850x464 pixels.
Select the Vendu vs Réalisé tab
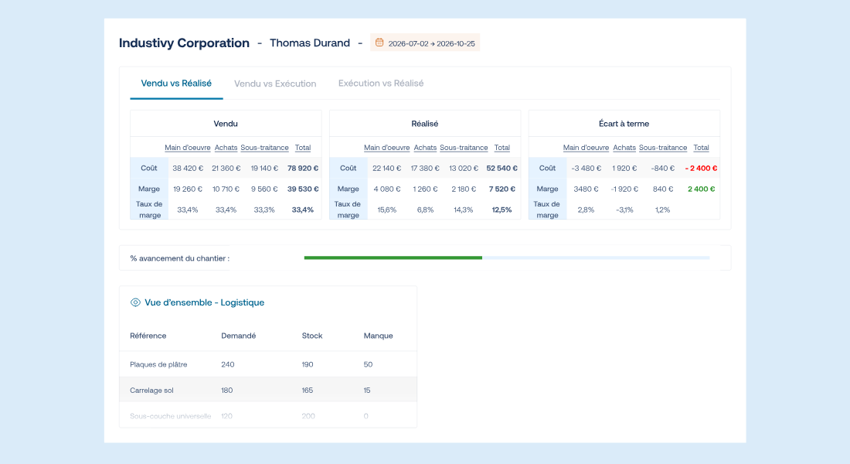(176, 83)
